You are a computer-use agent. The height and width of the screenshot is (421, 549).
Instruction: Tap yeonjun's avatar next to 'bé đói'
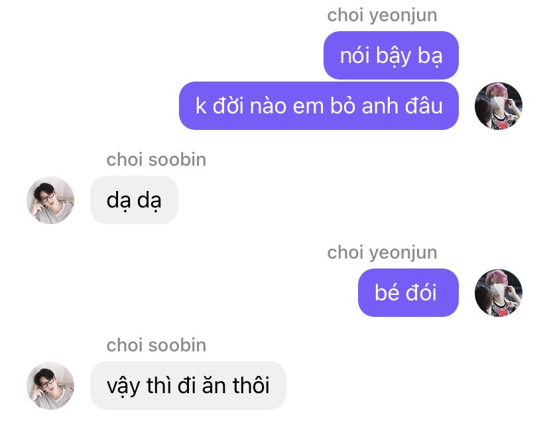click(x=498, y=292)
